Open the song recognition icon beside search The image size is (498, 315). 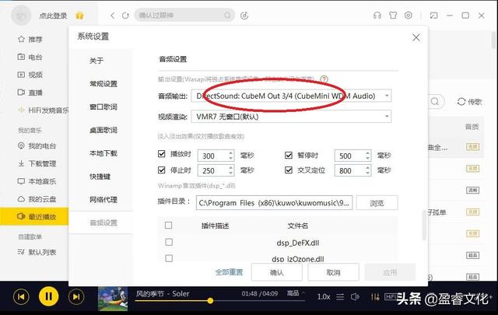pyautogui.click(x=244, y=16)
